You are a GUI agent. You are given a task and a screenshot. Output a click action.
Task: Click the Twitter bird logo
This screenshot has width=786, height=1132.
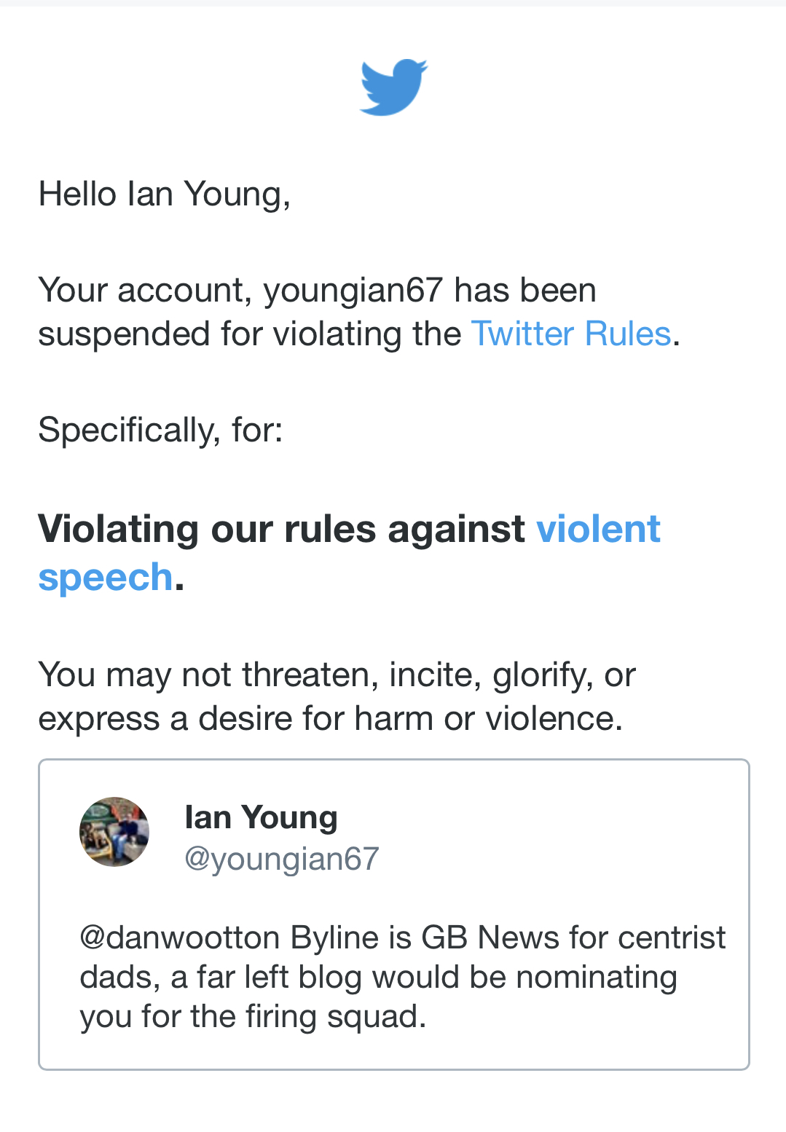click(x=393, y=87)
